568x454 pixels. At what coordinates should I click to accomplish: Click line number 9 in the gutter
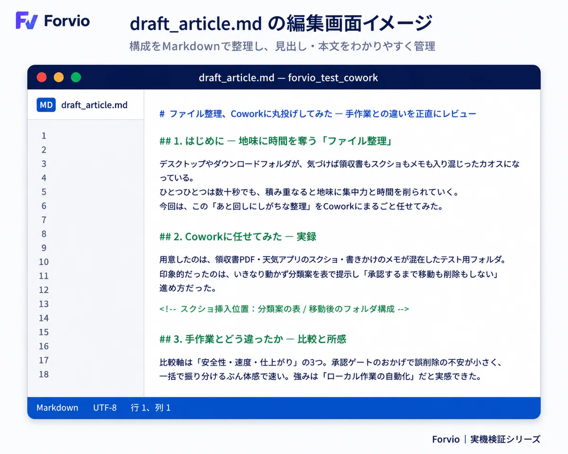point(44,248)
